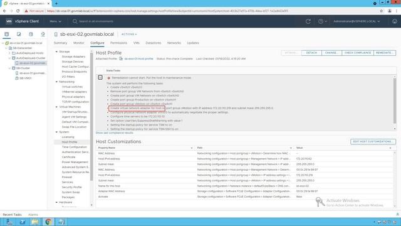Bookmark this page with the star icon
Viewport: 401px width, 226px height.
382,11
